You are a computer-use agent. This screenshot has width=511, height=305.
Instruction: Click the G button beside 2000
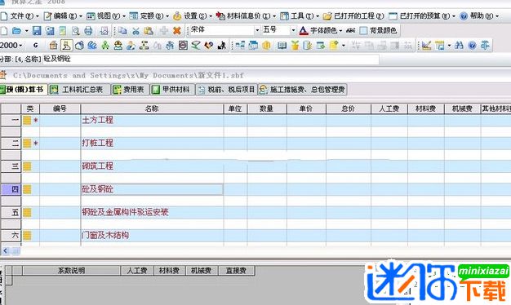coord(36,46)
